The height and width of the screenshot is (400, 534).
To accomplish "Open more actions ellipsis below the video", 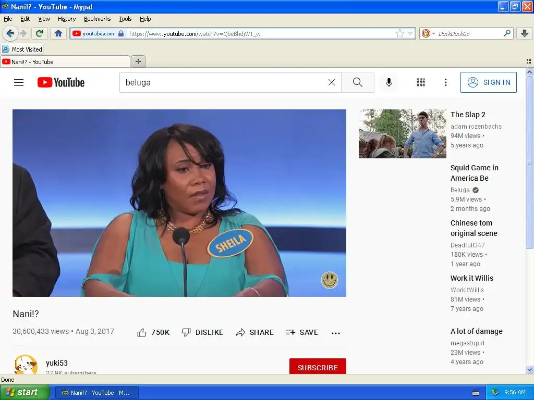I will [336, 333].
